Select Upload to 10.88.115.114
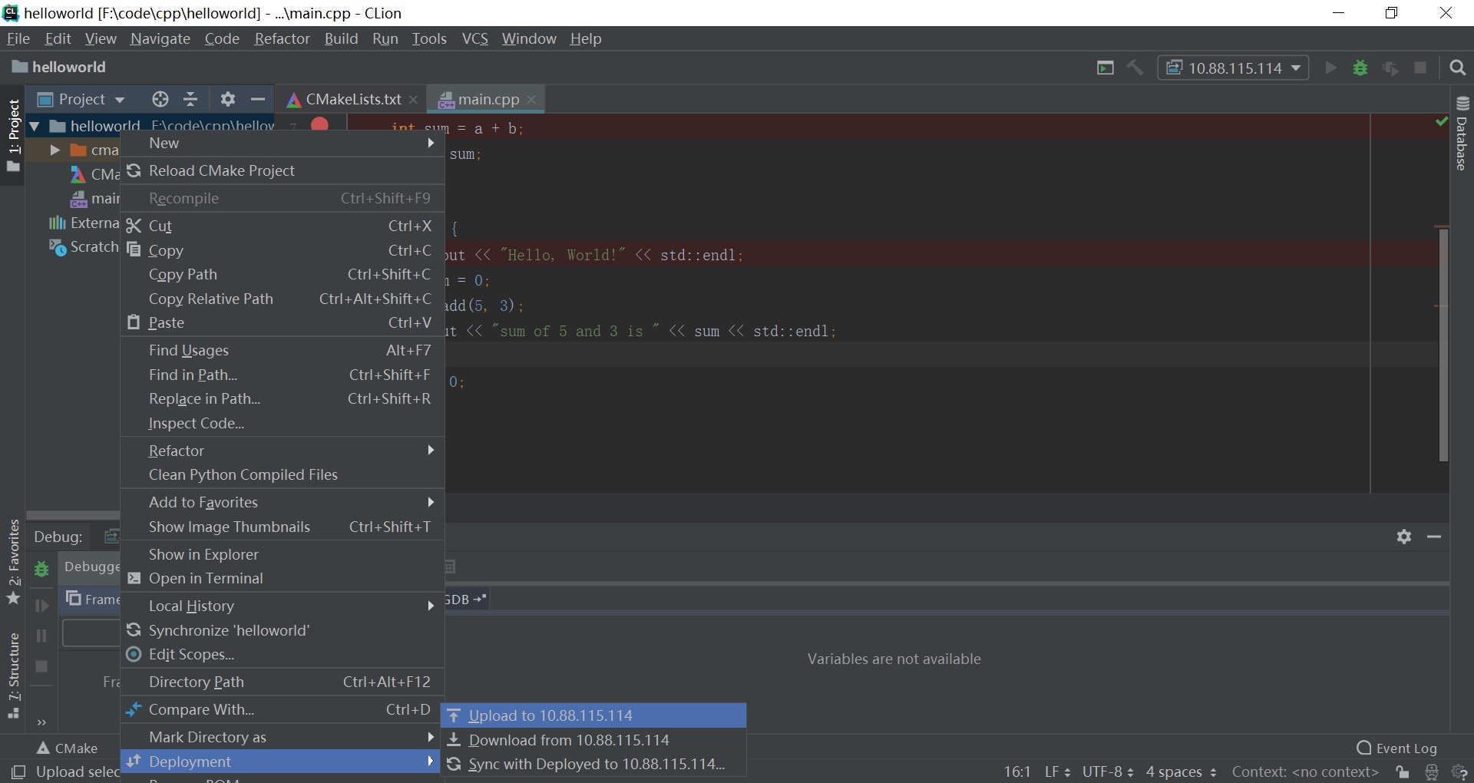Viewport: 1474px width, 783px height. coord(593,715)
